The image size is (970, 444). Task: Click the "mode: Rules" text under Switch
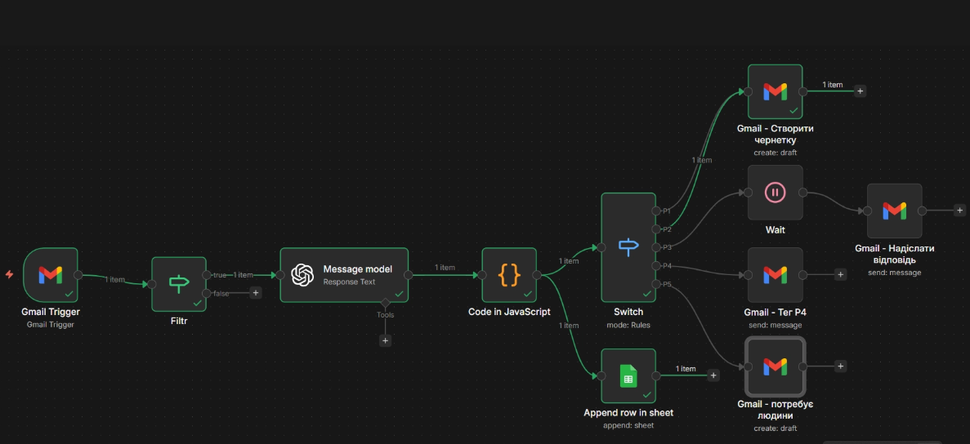tap(628, 325)
